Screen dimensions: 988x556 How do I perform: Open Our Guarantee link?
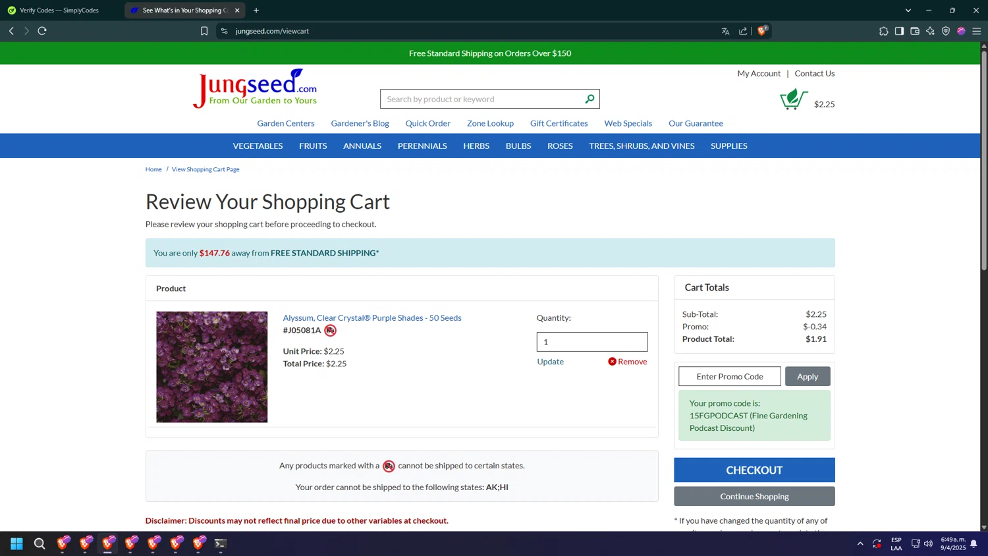696,123
